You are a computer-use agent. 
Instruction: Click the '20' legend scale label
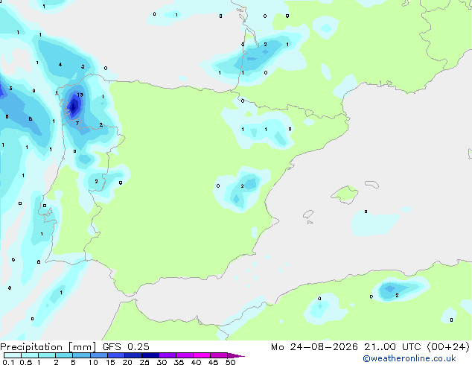pos(127,362)
